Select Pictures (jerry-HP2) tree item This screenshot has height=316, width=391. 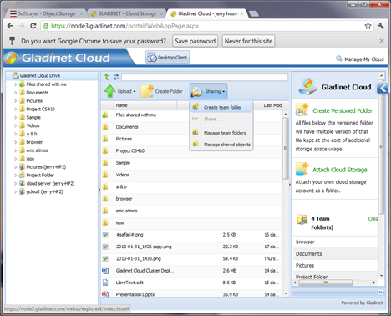click(x=46, y=167)
